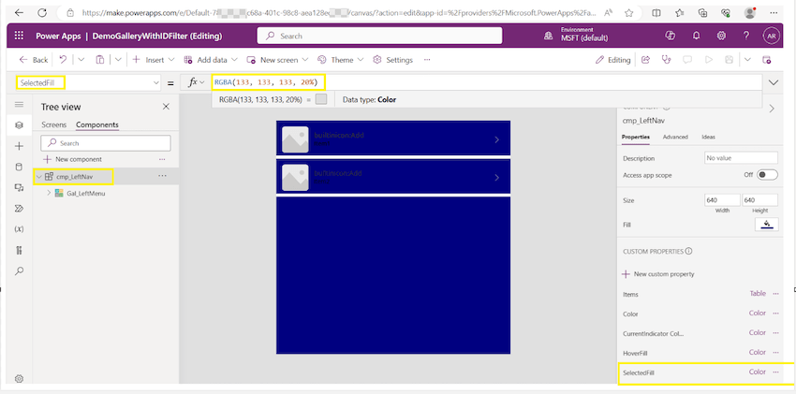This screenshot has height=394, width=796.
Task: Select the Properties tab
Action: (636, 137)
